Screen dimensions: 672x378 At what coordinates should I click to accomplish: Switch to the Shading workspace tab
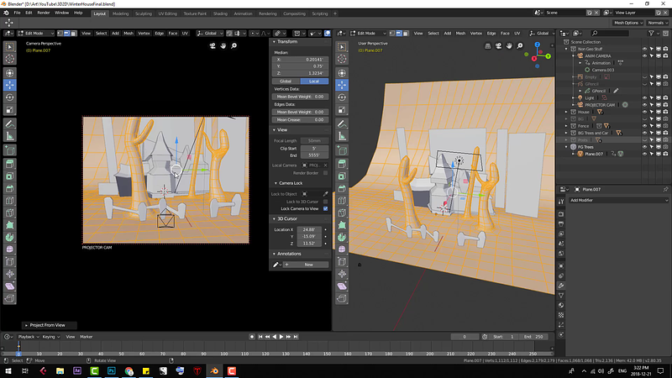[220, 13]
